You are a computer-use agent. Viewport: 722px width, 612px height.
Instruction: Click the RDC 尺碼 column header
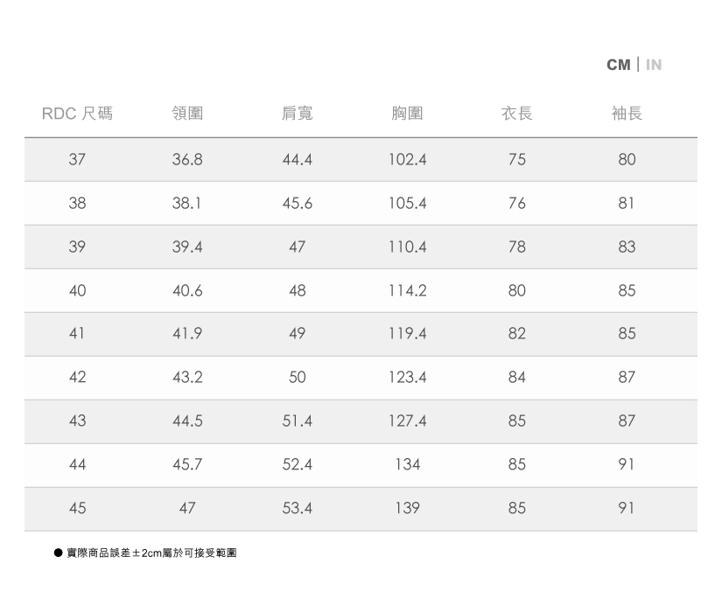tap(77, 114)
